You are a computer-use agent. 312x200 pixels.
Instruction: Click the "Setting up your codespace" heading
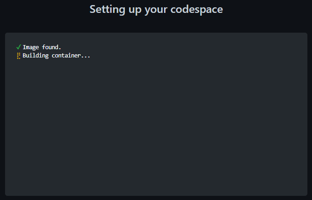click(x=156, y=9)
